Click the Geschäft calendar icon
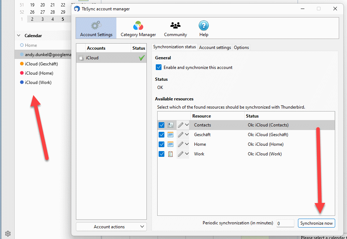This screenshot has width=347, height=239. pos(170,135)
